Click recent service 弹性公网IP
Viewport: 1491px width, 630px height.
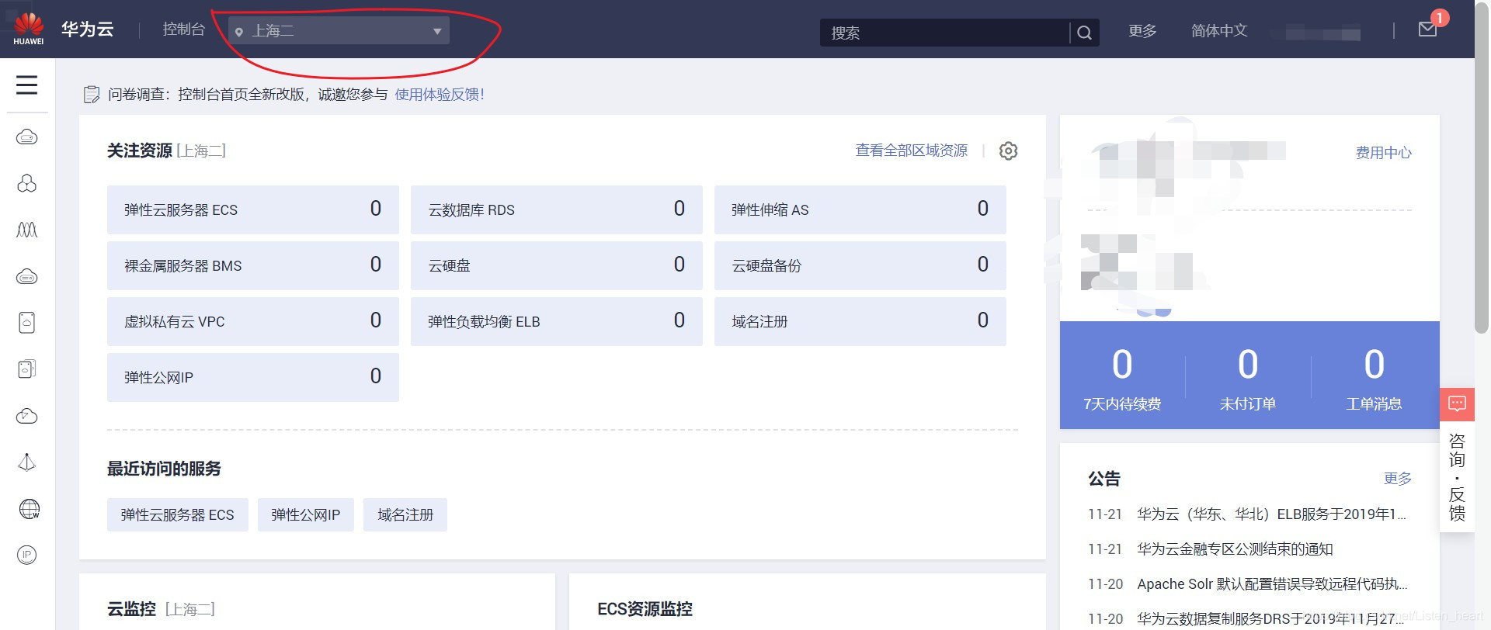tap(306, 515)
